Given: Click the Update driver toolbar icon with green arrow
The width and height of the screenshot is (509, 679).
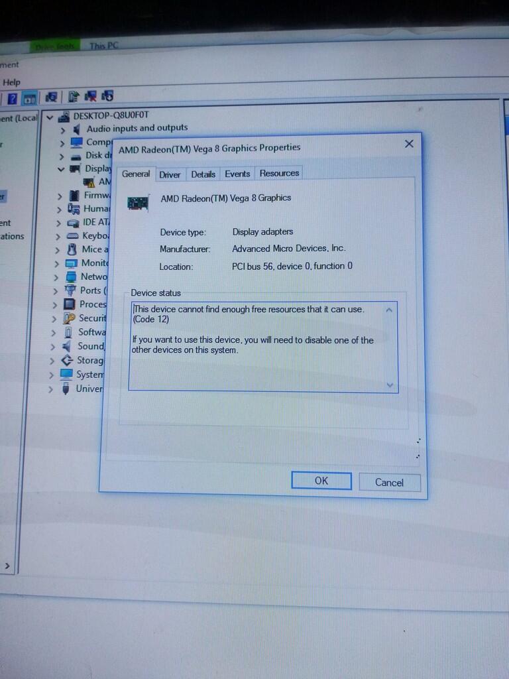Looking at the screenshot, I should pos(73,96).
